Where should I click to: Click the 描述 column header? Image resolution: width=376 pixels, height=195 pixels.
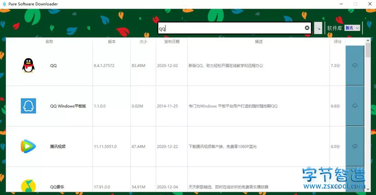[259, 41]
